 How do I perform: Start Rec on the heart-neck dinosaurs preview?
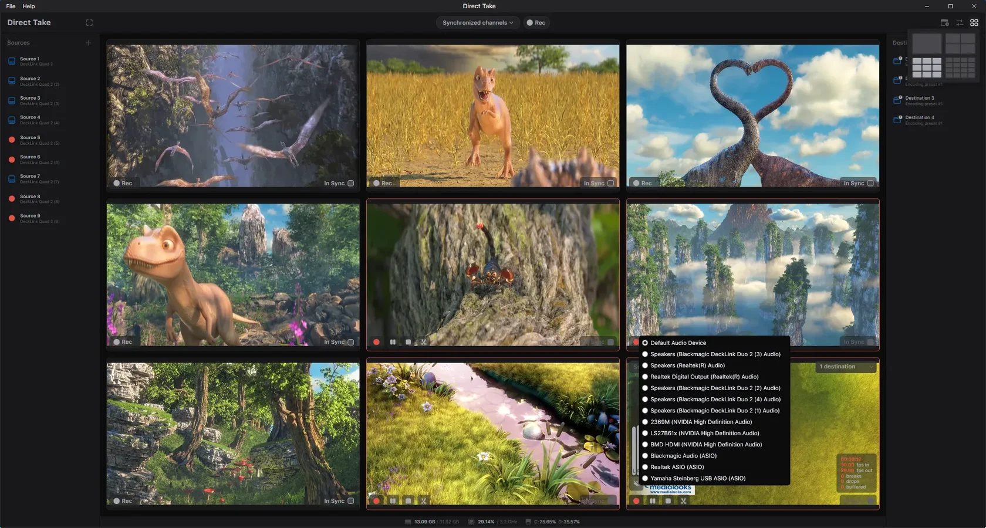tap(643, 183)
